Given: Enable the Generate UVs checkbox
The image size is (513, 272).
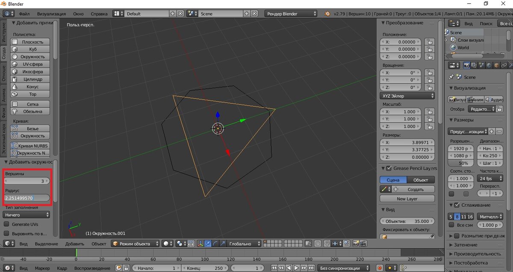Looking at the screenshot, I should point(6,224).
